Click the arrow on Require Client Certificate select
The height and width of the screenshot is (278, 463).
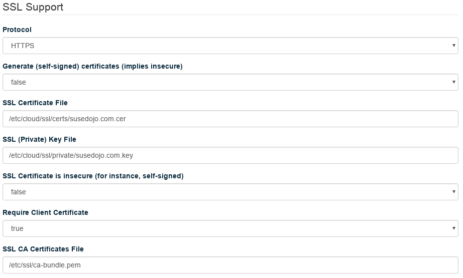click(x=454, y=228)
